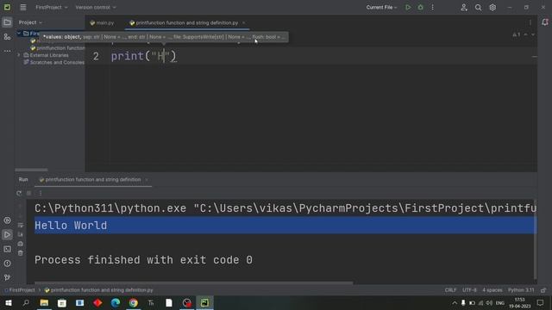Run the current file with green play button
Image resolution: width=552 pixels, height=310 pixels.
(408, 8)
